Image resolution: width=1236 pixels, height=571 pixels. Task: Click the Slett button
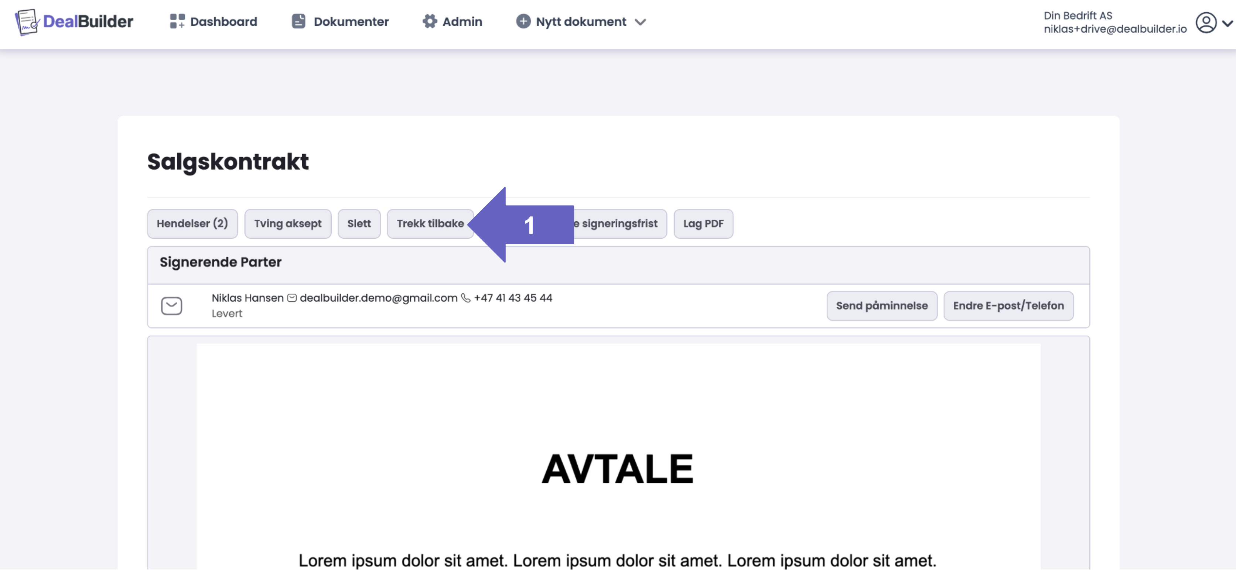[359, 223]
